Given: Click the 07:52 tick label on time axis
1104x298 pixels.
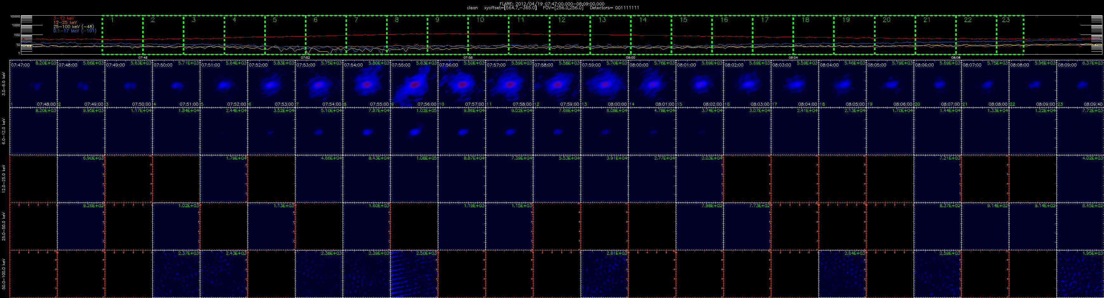Looking at the screenshot, I should [306, 57].
